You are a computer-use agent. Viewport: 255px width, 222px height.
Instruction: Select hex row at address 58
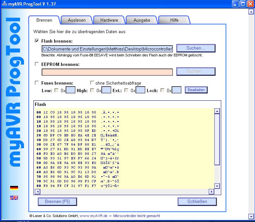coord(77,163)
